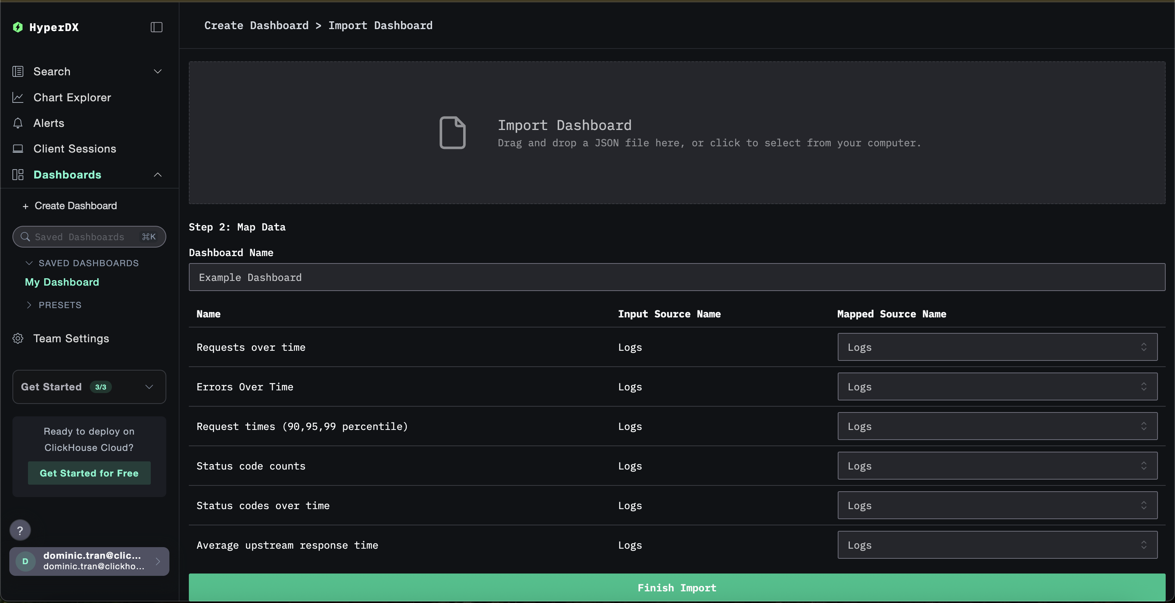The image size is (1175, 603).
Task: Click the Client Sessions laptop icon
Action: (x=18, y=149)
